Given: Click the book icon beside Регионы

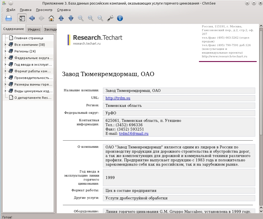Looking at the screenshot, I should tap(11, 51).
